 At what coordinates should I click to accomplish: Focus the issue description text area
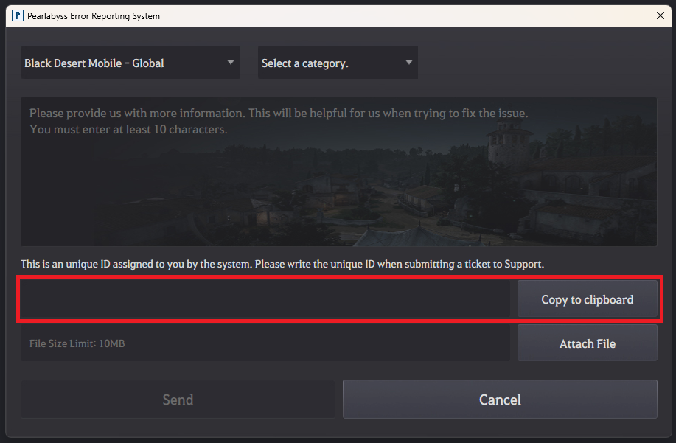pos(338,192)
